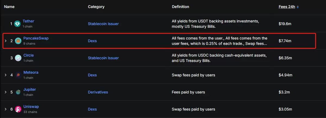Image resolution: width=326 pixels, height=118 pixels.
Task: Open Tether's Stablecoin Issuer category
Action: click(x=103, y=24)
